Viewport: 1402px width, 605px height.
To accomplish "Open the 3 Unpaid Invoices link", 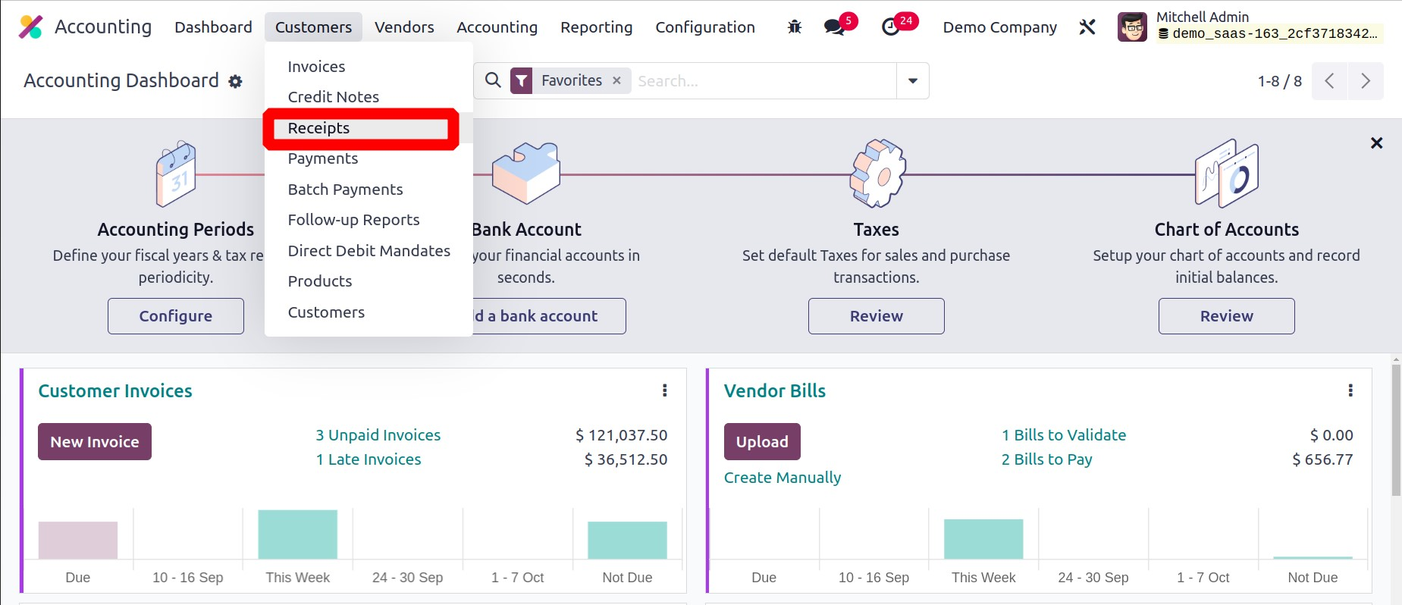I will coord(378,435).
